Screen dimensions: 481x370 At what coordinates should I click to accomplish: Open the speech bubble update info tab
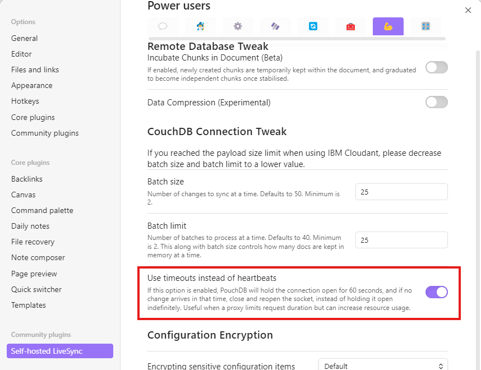[163, 26]
